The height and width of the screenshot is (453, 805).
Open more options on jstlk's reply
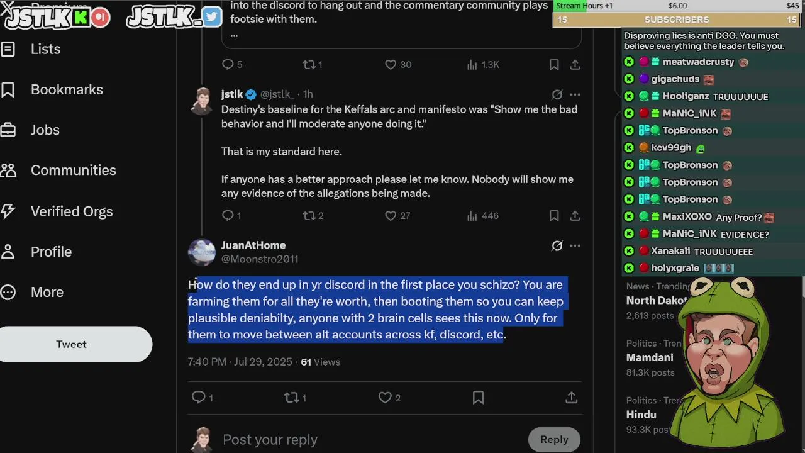[x=575, y=94]
